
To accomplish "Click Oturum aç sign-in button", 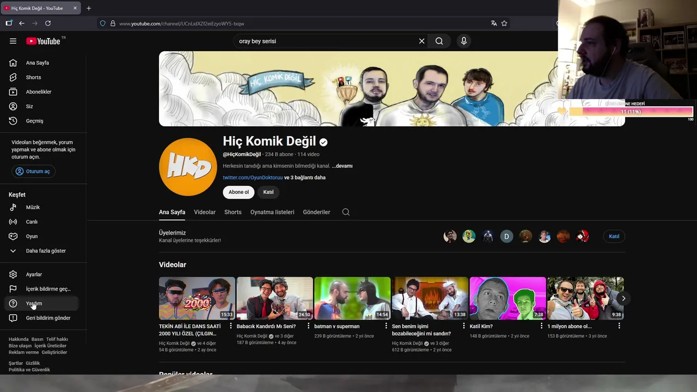I will 34,171.
